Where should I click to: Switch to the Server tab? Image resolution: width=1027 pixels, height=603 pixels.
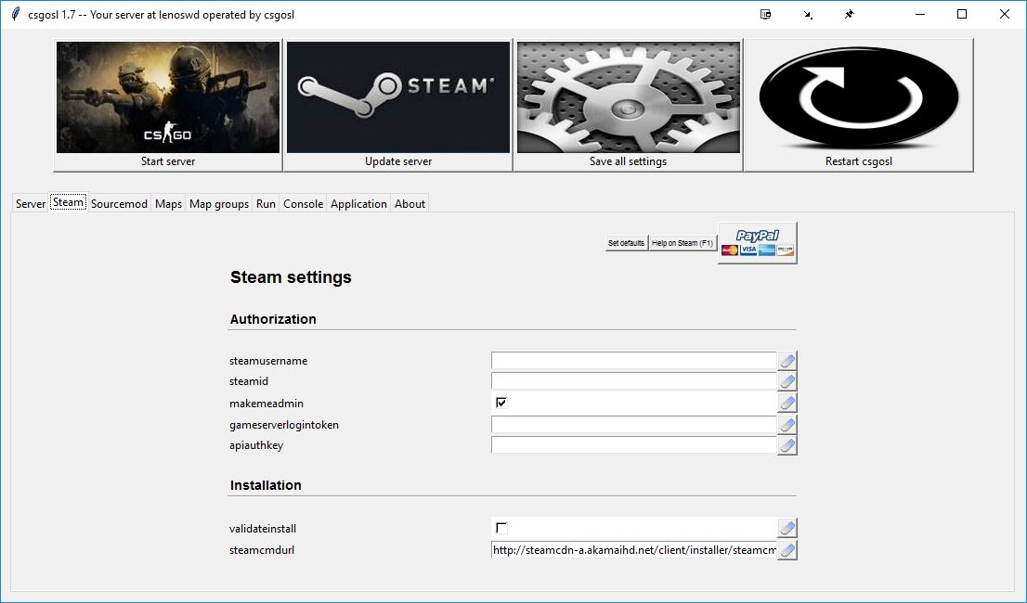point(31,203)
